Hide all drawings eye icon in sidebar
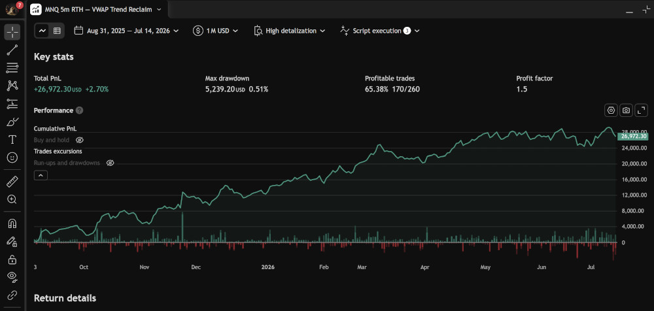This screenshot has height=311, width=654. [x=12, y=277]
